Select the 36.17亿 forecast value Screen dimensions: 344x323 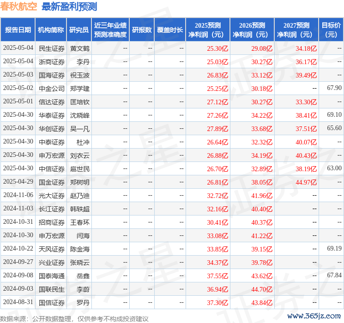click(306, 62)
